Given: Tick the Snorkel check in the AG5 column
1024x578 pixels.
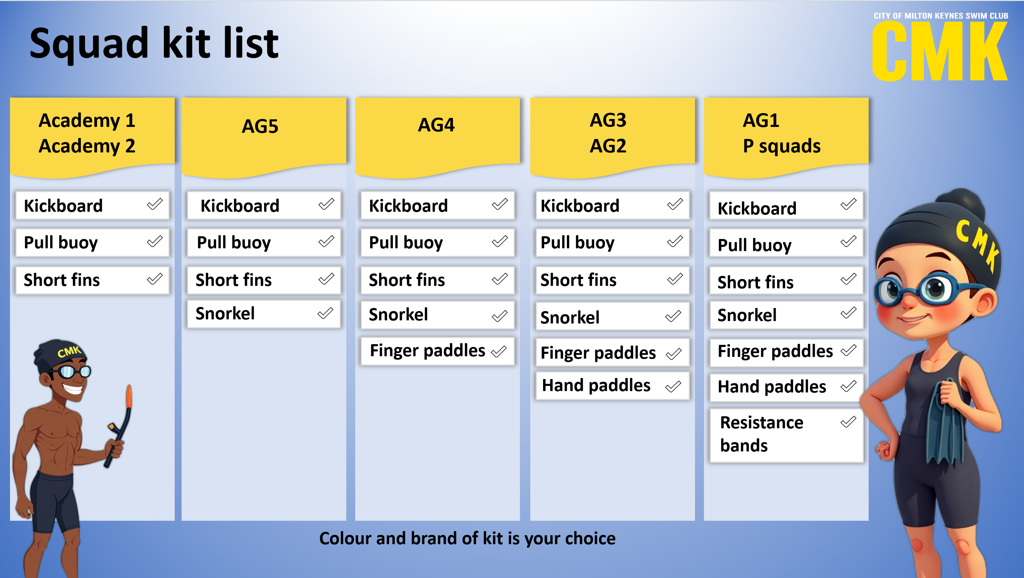Looking at the screenshot, I should [326, 313].
